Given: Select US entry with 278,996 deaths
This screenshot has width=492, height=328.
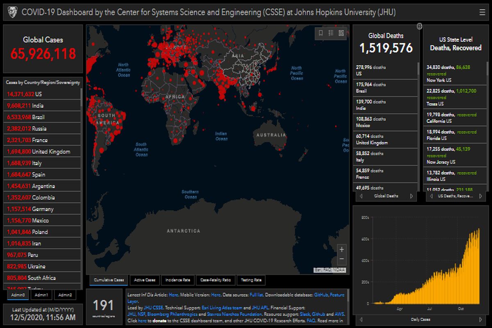Looking at the screenshot, I should (385, 71).
